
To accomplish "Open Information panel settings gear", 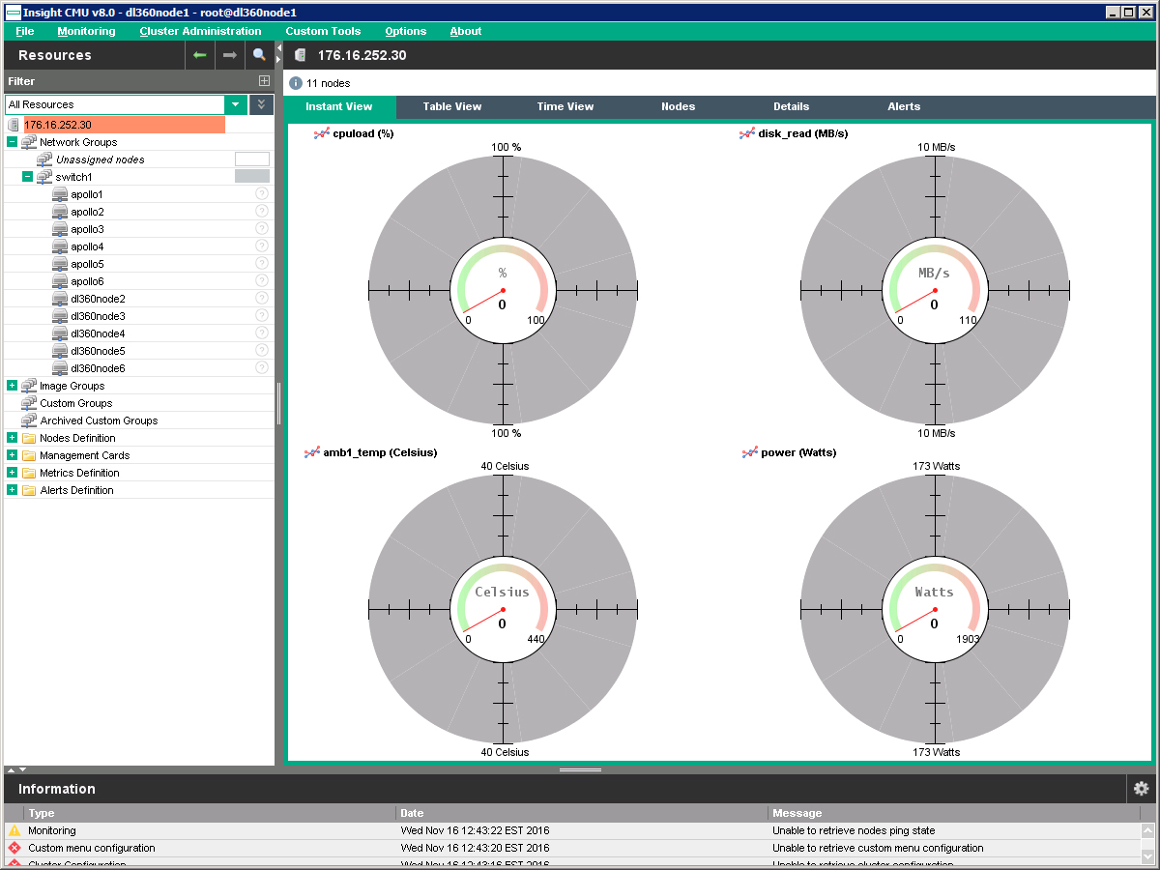I will coord(1141,789).
